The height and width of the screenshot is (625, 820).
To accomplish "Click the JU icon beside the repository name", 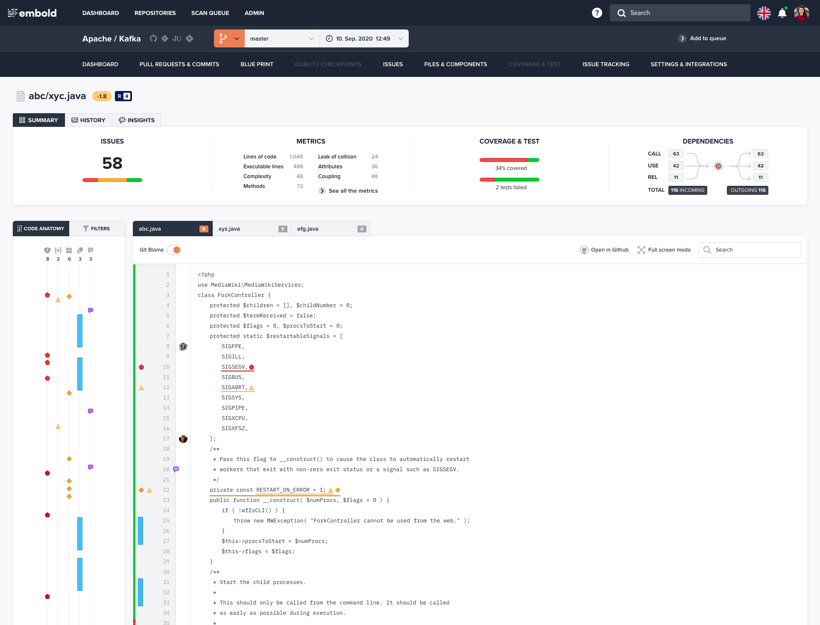I will point(177,38).
